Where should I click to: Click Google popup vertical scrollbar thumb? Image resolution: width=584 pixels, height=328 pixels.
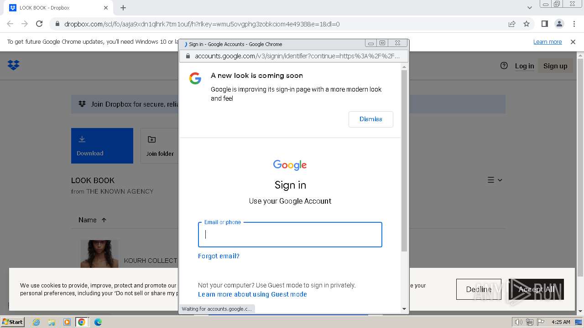coord(404,160)
